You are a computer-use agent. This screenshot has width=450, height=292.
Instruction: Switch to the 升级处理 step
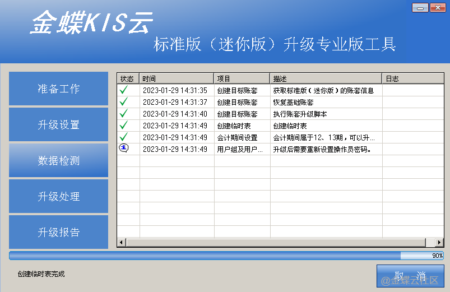[58, 196]
